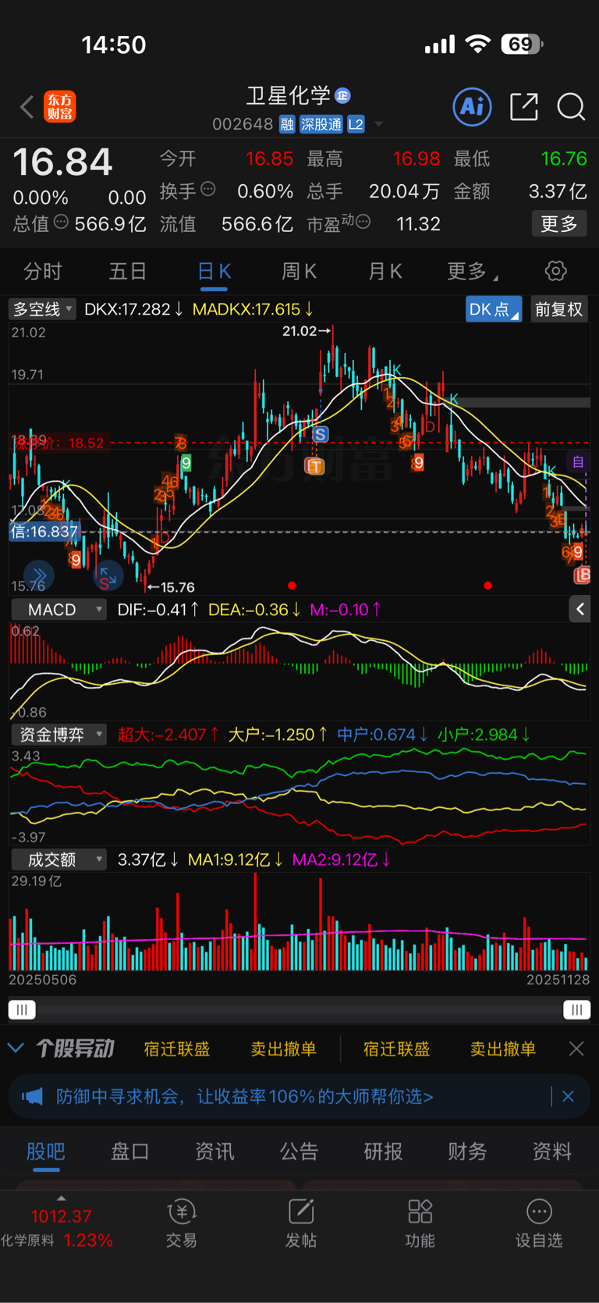This screenshot has height=1303, width=599.
Task: Tap the red B signal marker
Action: (582, 575)
